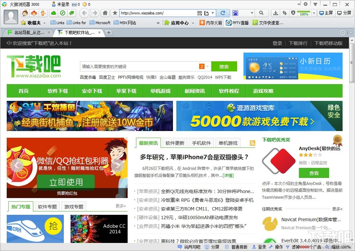Image resolution: width=355 pixels, height=251 pixels.
Task: Open 说两句吧 in the status bar
Action: coord(189,247)
